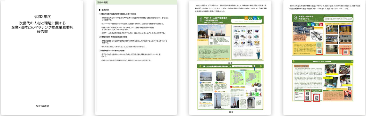
Task: Click the 活動の概要 green header bar
Action: pos(136,3)
